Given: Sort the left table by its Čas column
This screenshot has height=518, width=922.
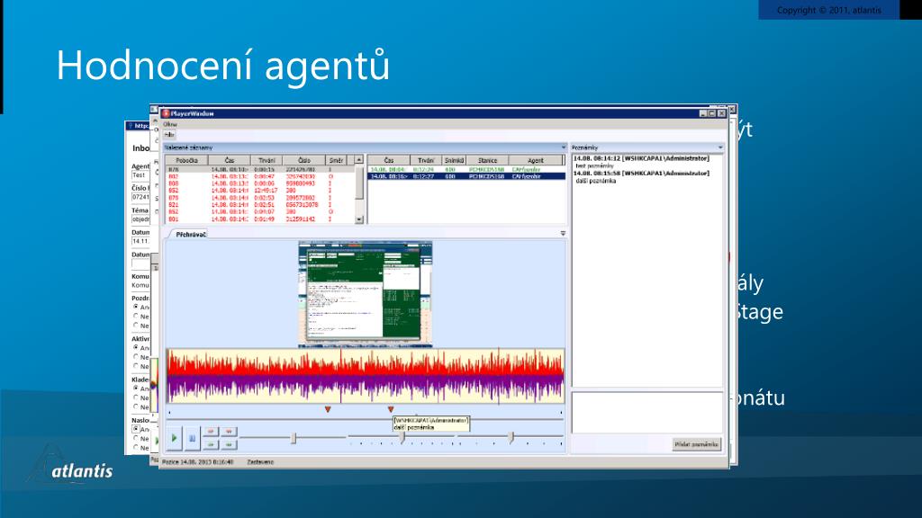Looking at the screenshot, I should [x=230, y=160].
